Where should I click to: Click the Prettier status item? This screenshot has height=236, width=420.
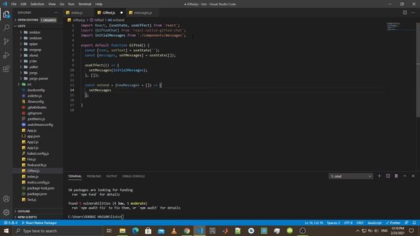point(393,223)
